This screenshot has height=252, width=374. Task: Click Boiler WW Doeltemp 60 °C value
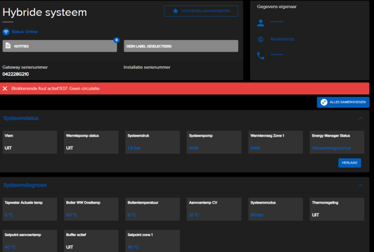click(72, 215)
